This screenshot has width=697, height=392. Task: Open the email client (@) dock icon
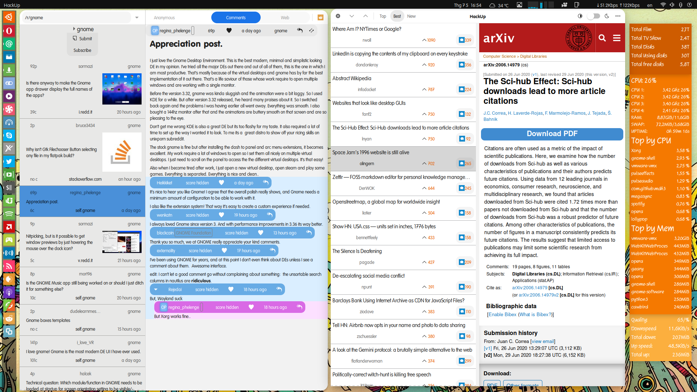pyautogui.click(x=9, y=44)
